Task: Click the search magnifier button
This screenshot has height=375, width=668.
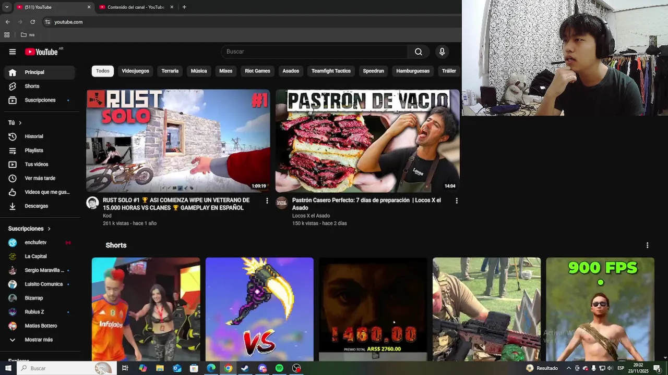Action: [x=419, y=52]
